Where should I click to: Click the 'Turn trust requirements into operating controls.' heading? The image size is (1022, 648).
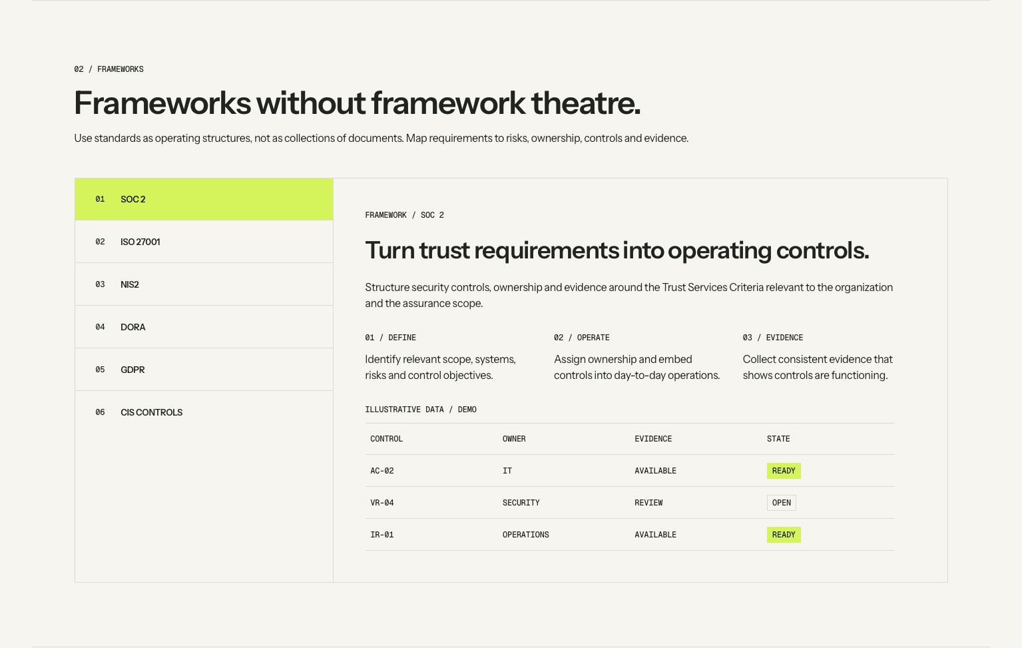tap(617, 250)
